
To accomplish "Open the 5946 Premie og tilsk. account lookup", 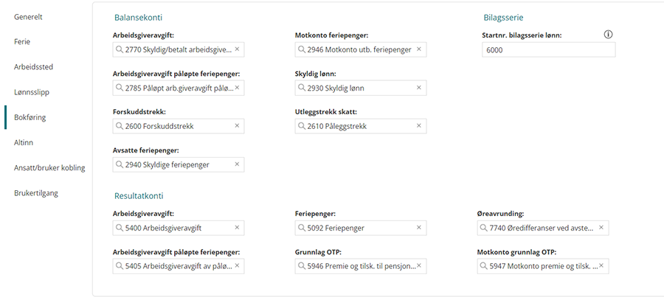I will pos(360,266).
